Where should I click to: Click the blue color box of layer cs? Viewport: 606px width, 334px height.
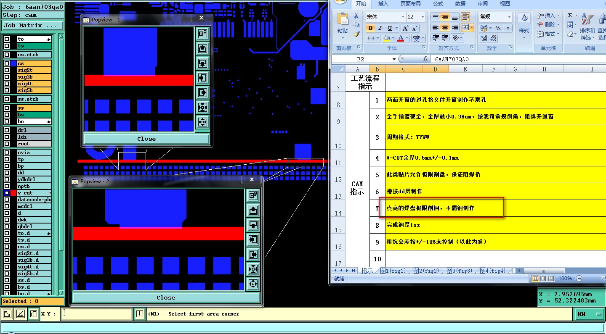point(13,63)
